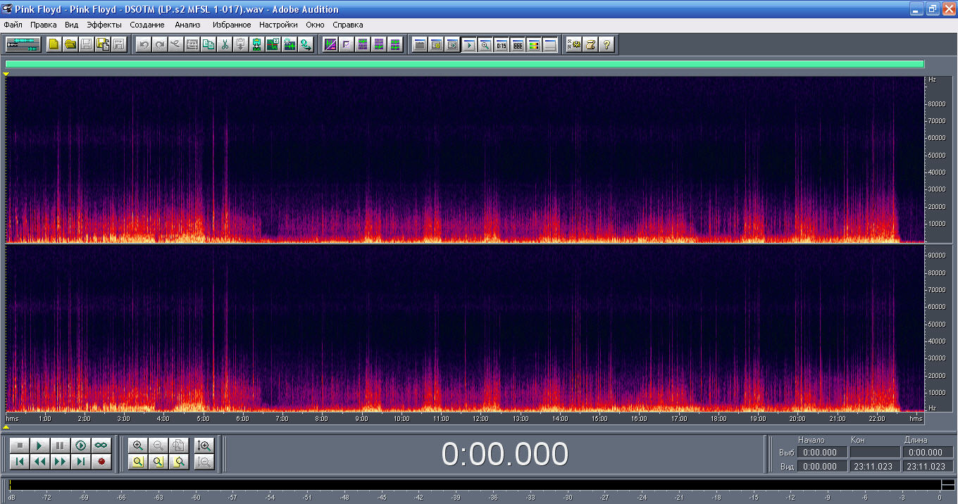This screenshot has width=958, height=504.
Task: Toggle the time display 0:15 window icon
Action: pyautogui.click(x=502, y=44)
